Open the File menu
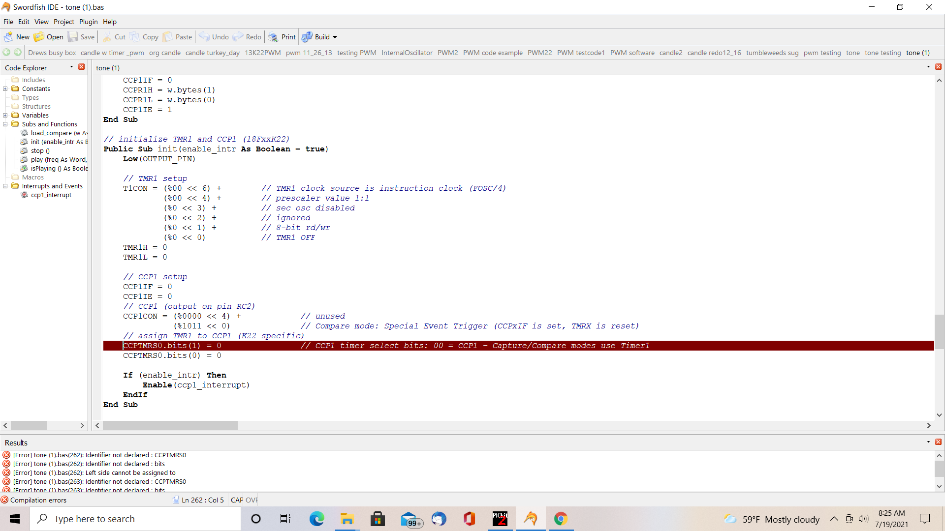This screenshot has width=945, height=531. click(8, 22)
